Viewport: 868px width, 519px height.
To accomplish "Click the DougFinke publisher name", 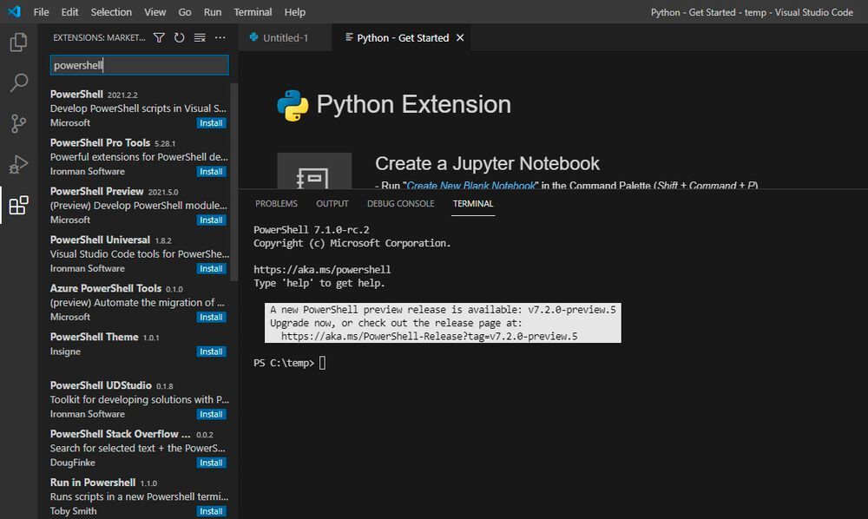I will click(73, 463).
